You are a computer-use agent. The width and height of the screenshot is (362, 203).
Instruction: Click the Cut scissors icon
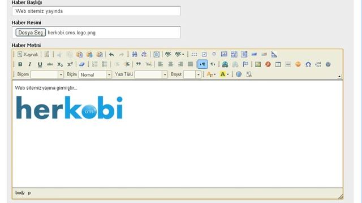(x=59, y=55)
